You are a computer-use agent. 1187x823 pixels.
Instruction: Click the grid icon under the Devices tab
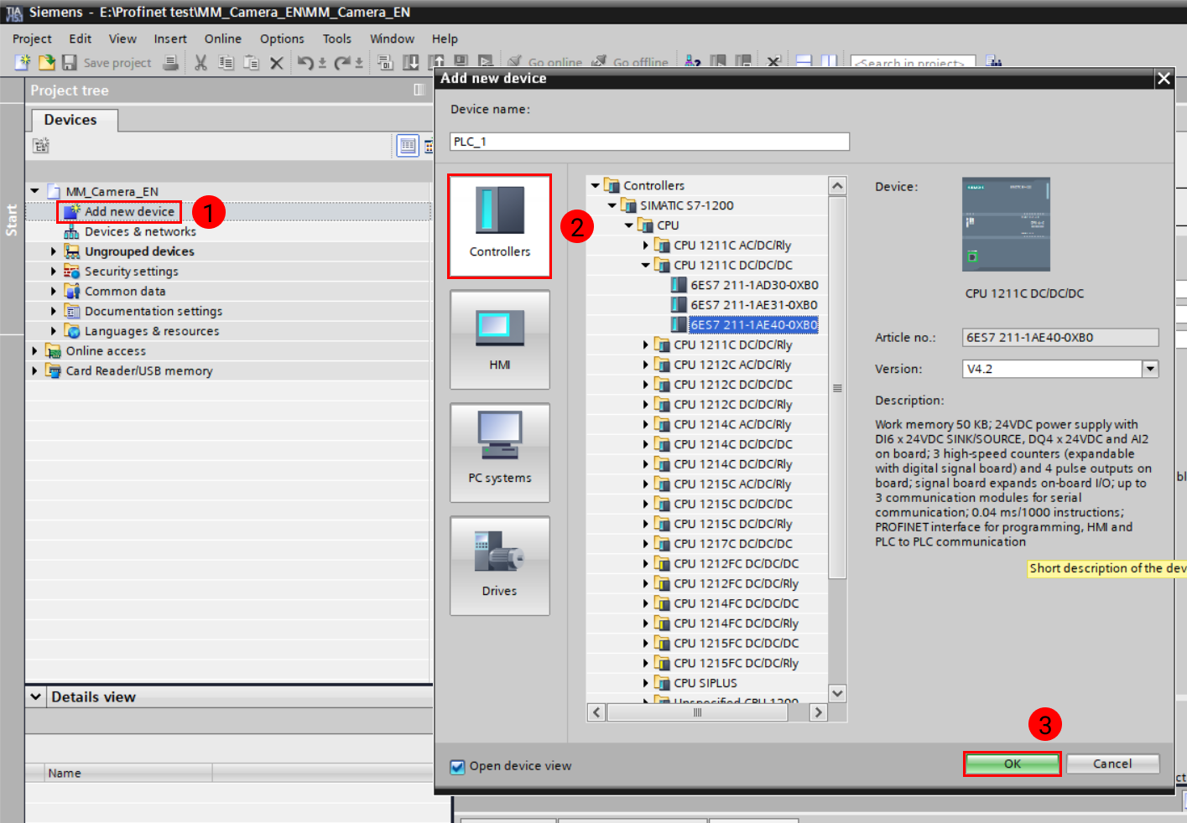40,146
